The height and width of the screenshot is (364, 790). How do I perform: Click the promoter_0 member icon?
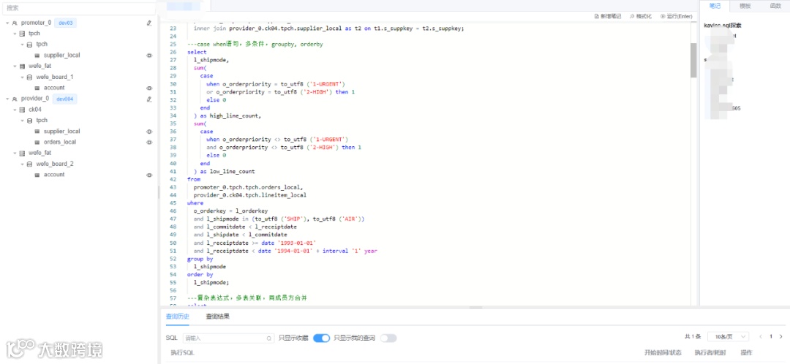(x=15, y=23)
